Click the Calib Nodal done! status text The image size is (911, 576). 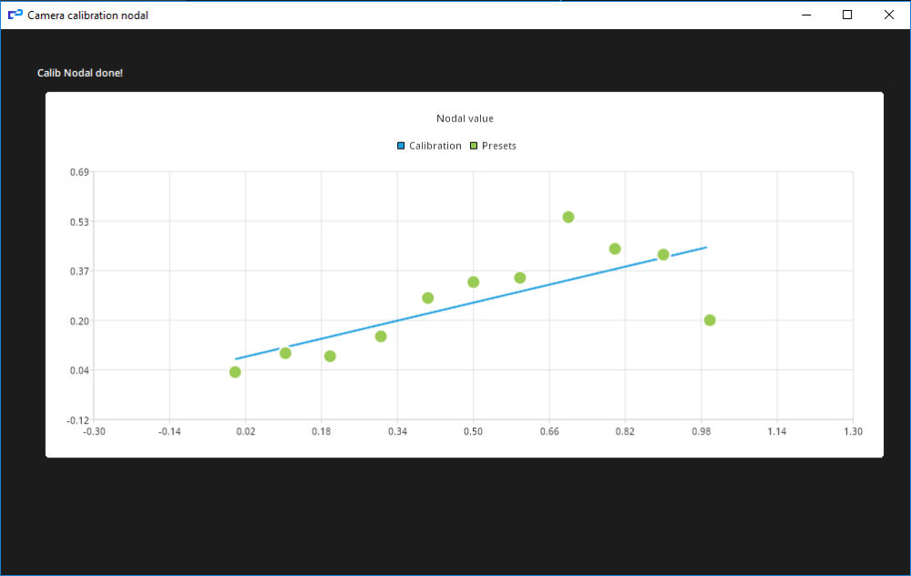[x=80, y=73]
